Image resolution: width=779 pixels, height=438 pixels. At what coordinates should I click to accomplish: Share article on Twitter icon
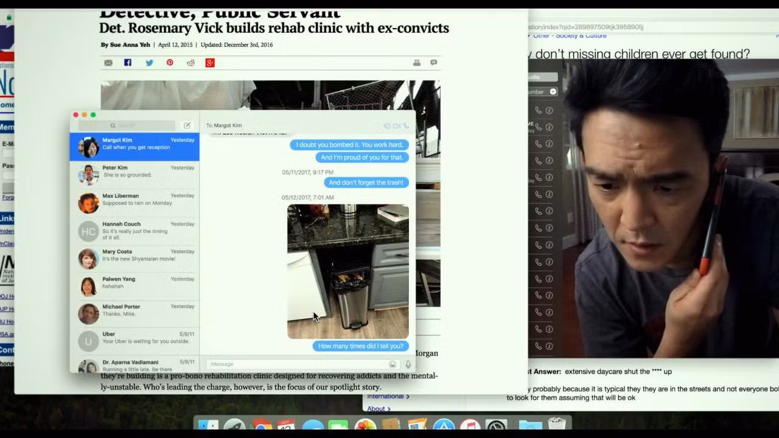tap(149, 63)
